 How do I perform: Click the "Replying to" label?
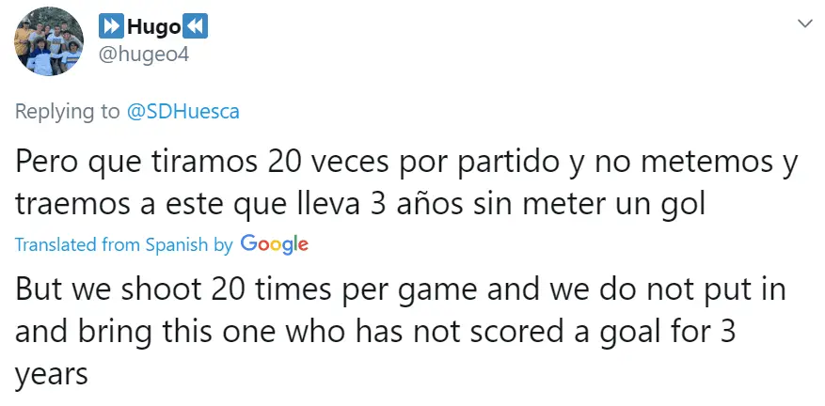click(x=68, y=112)
